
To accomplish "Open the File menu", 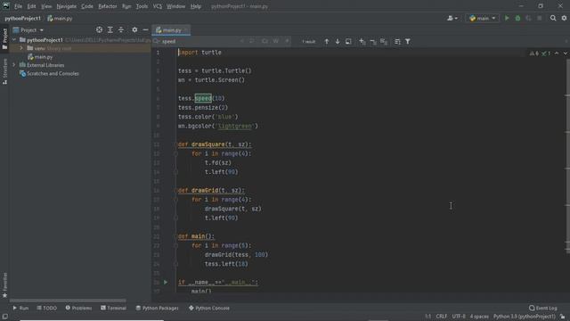I will click(18, 6).
